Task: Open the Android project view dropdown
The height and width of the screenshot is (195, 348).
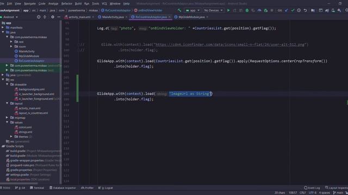Action: click(9, 17)
